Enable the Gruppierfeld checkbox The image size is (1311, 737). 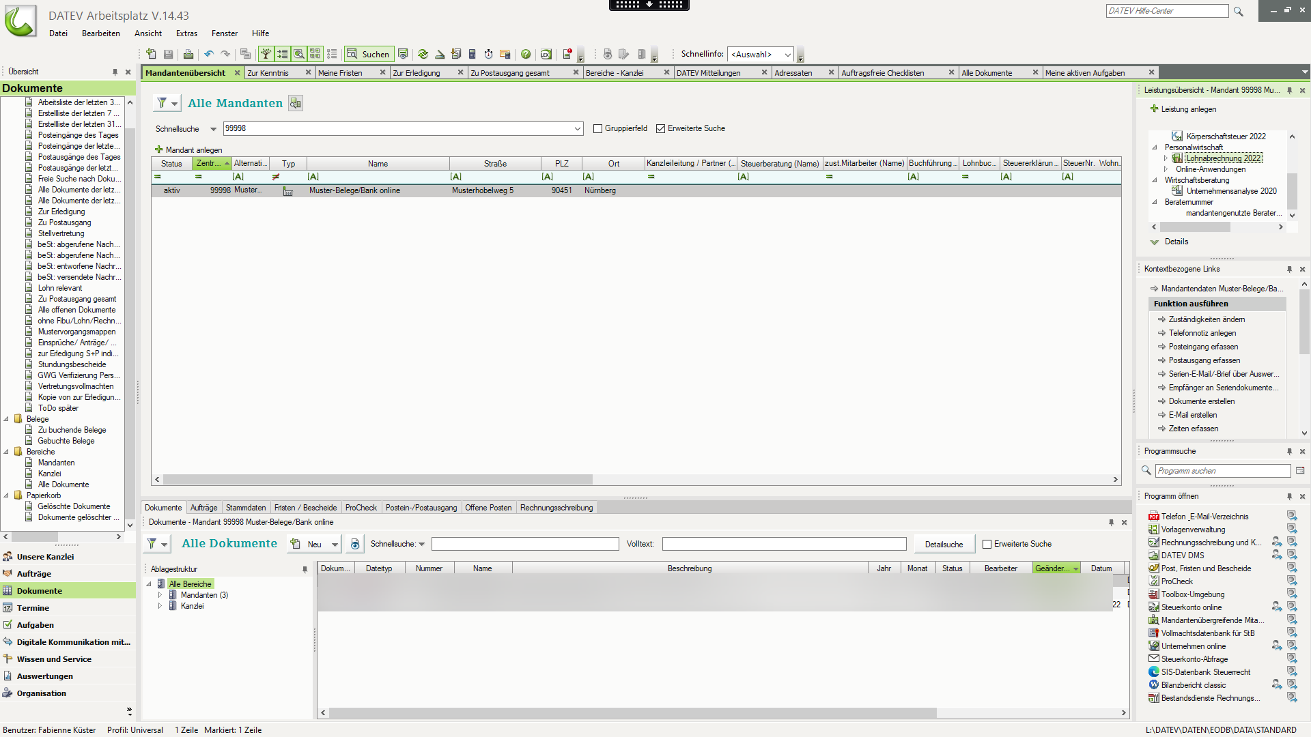[x=597, y=128]
